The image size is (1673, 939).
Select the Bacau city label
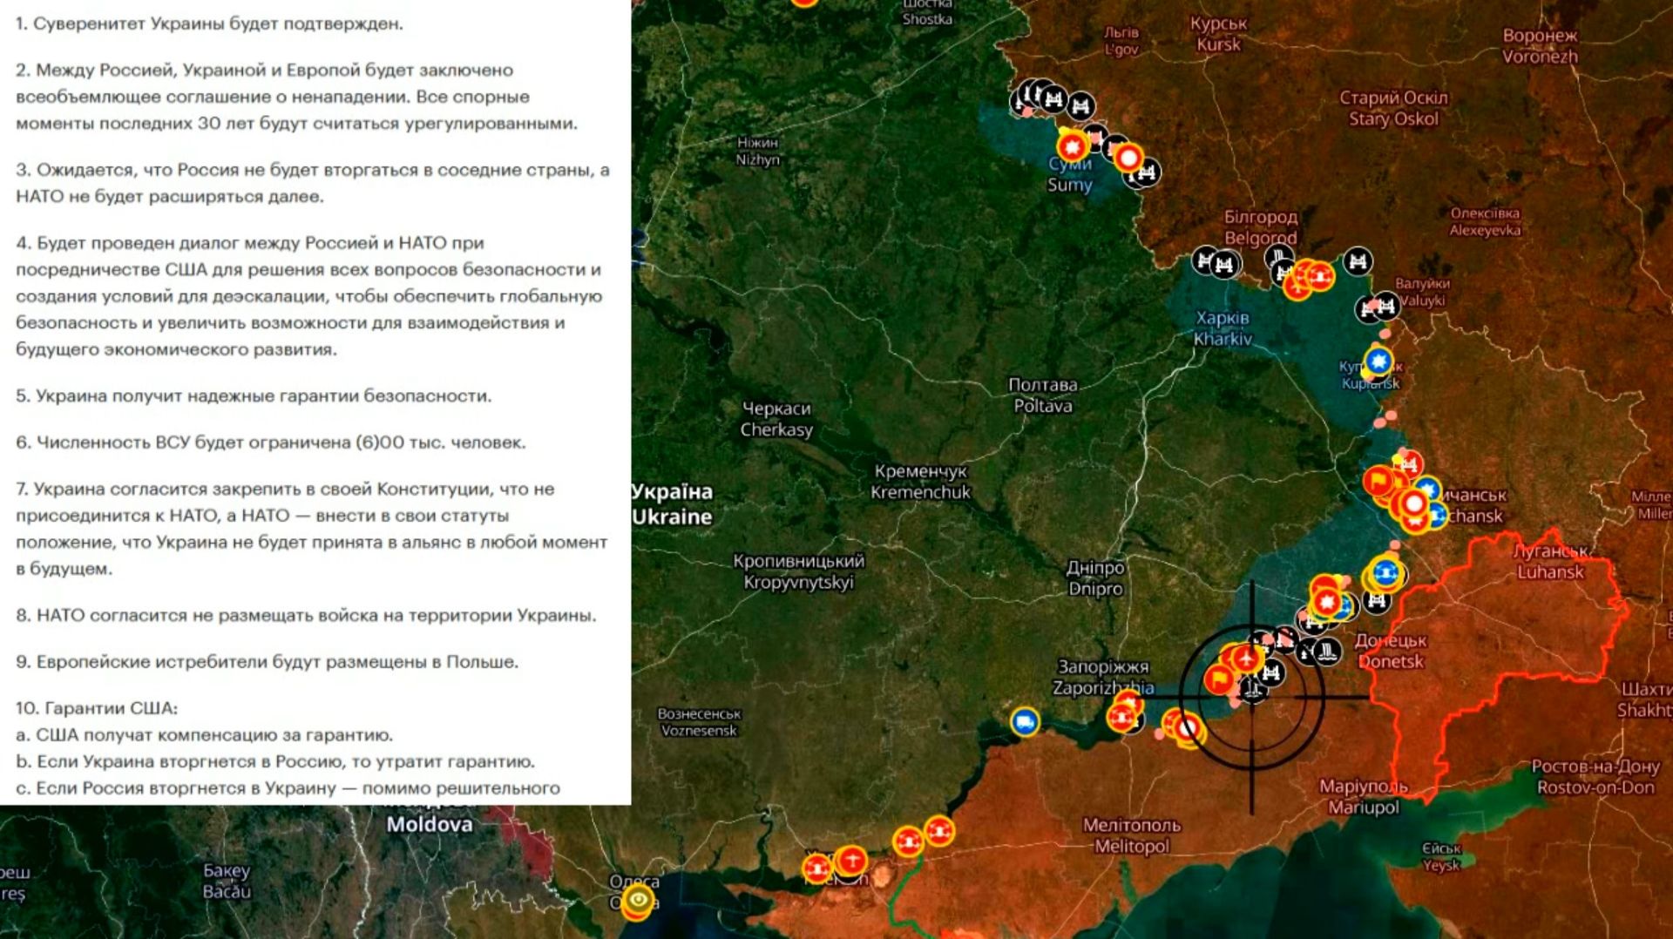coord(227,881)
